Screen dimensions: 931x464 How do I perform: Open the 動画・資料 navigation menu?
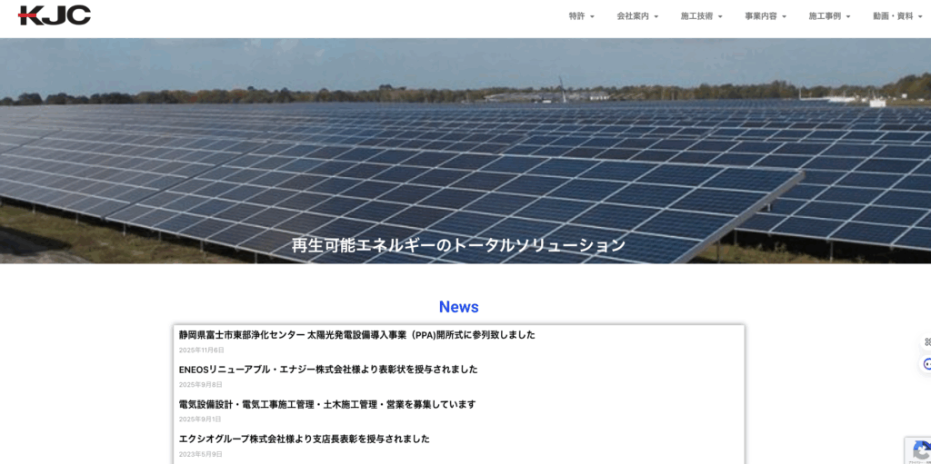click(x=896, y=16)
